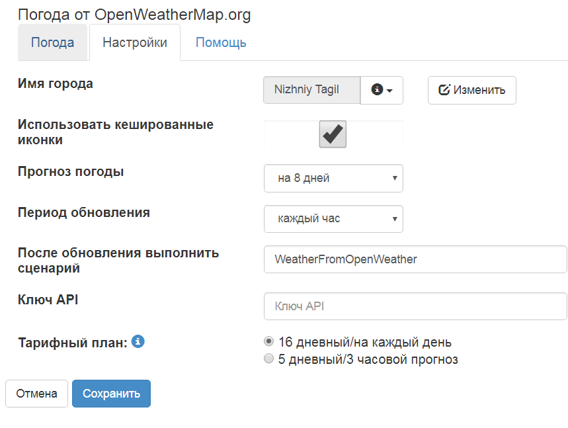Viewport: 568px width, 428px height.
Task: Click the tariff plan info icon
Action: (x=138, y=341)
